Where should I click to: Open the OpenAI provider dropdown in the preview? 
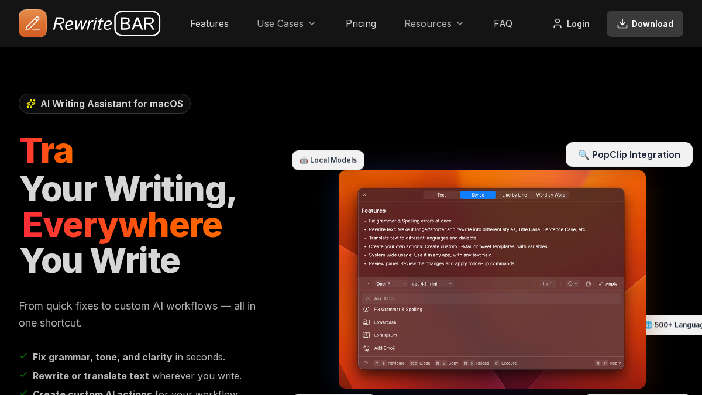pyautogui.click(x=391, y=284)
